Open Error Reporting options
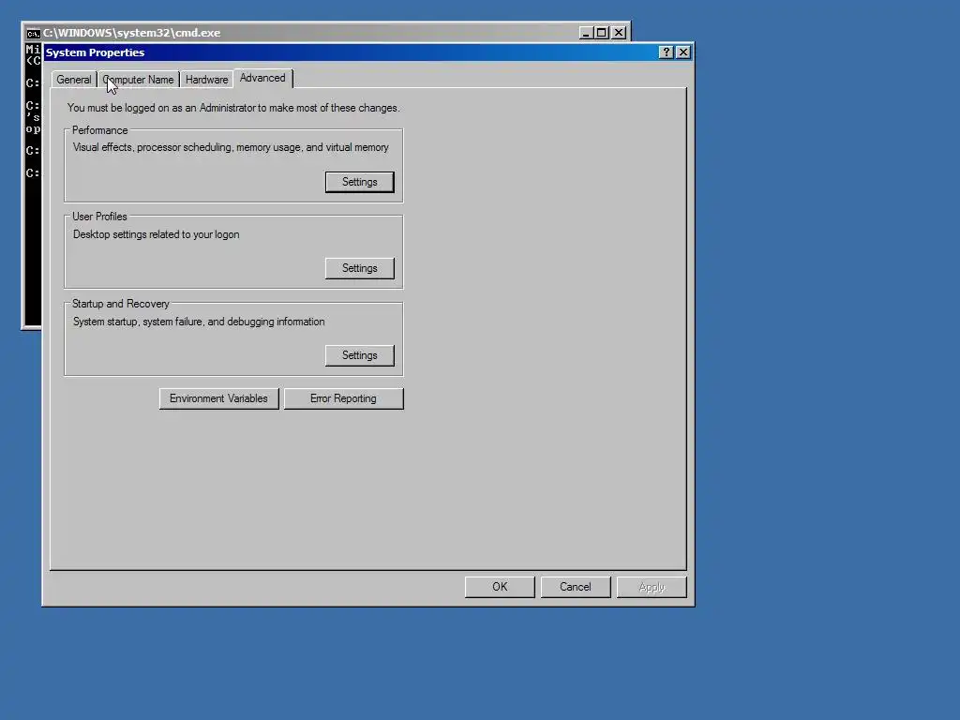The width and height of the screenshot is (960, 720). [x=343, y=398]
